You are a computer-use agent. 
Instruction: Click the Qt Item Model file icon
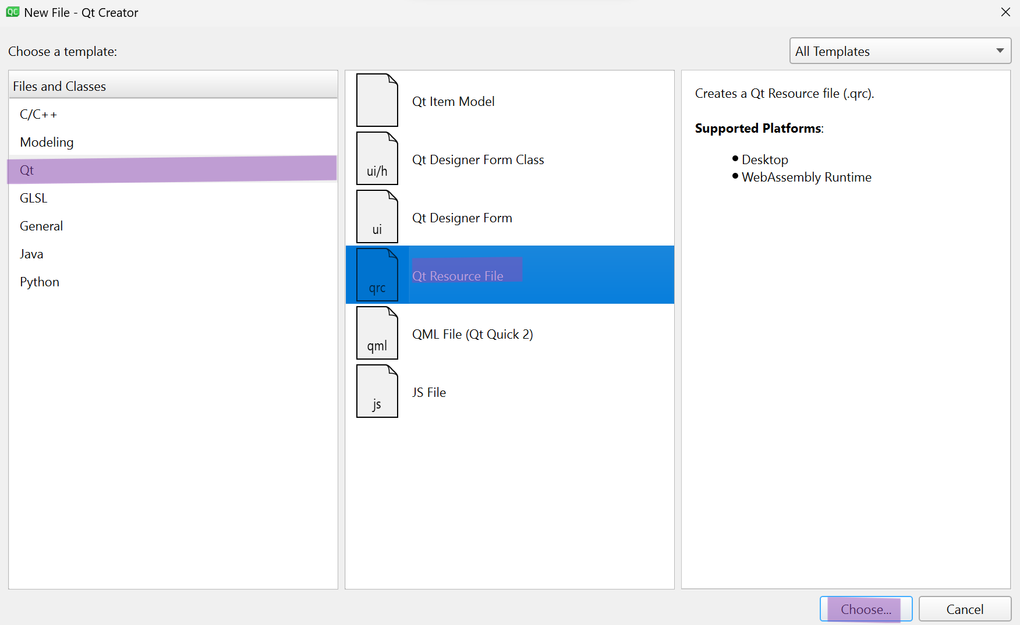tap(377, 100)
